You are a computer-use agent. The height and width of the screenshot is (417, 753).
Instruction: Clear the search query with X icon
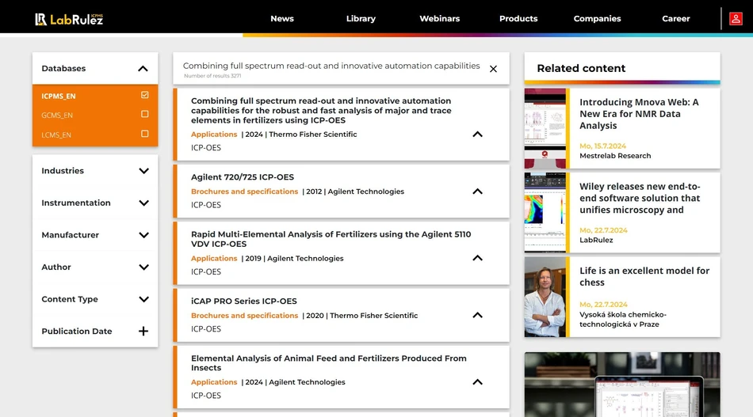[493, 69]
